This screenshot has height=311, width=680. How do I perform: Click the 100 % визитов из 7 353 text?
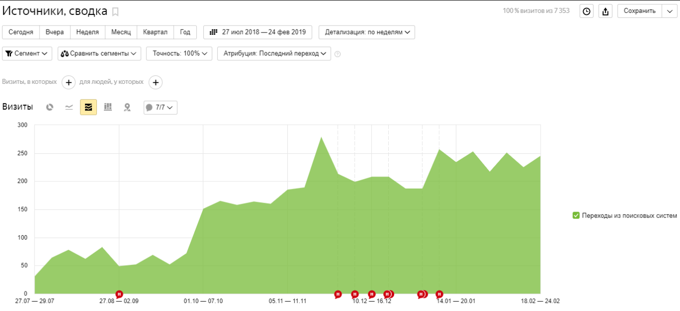click(536, 11)
